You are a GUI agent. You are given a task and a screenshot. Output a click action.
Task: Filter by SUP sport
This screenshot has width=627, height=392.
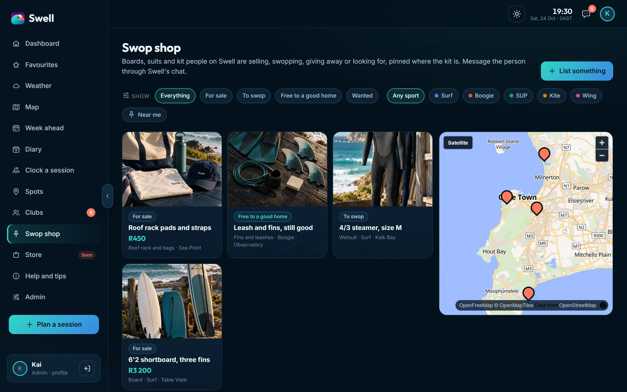click(x=518, y=96)
